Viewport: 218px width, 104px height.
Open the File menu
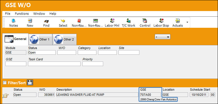pyautogui.click(x=8, y=14)
